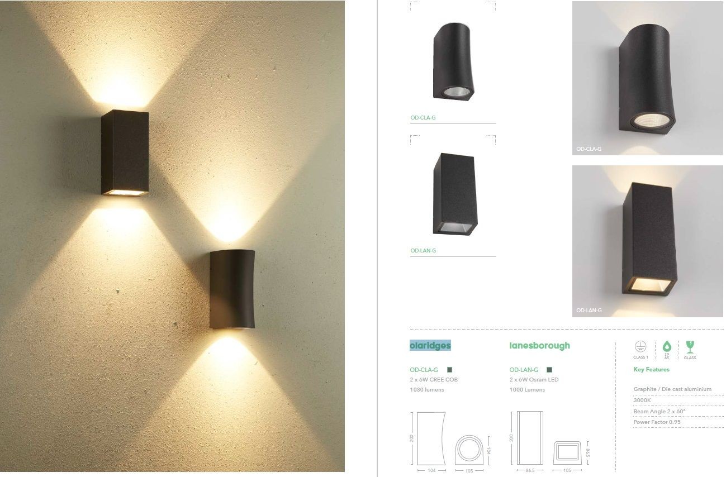
Task: Click the small OD-CLA-G curved lamp thumbnail
Action: click(453, 61)
